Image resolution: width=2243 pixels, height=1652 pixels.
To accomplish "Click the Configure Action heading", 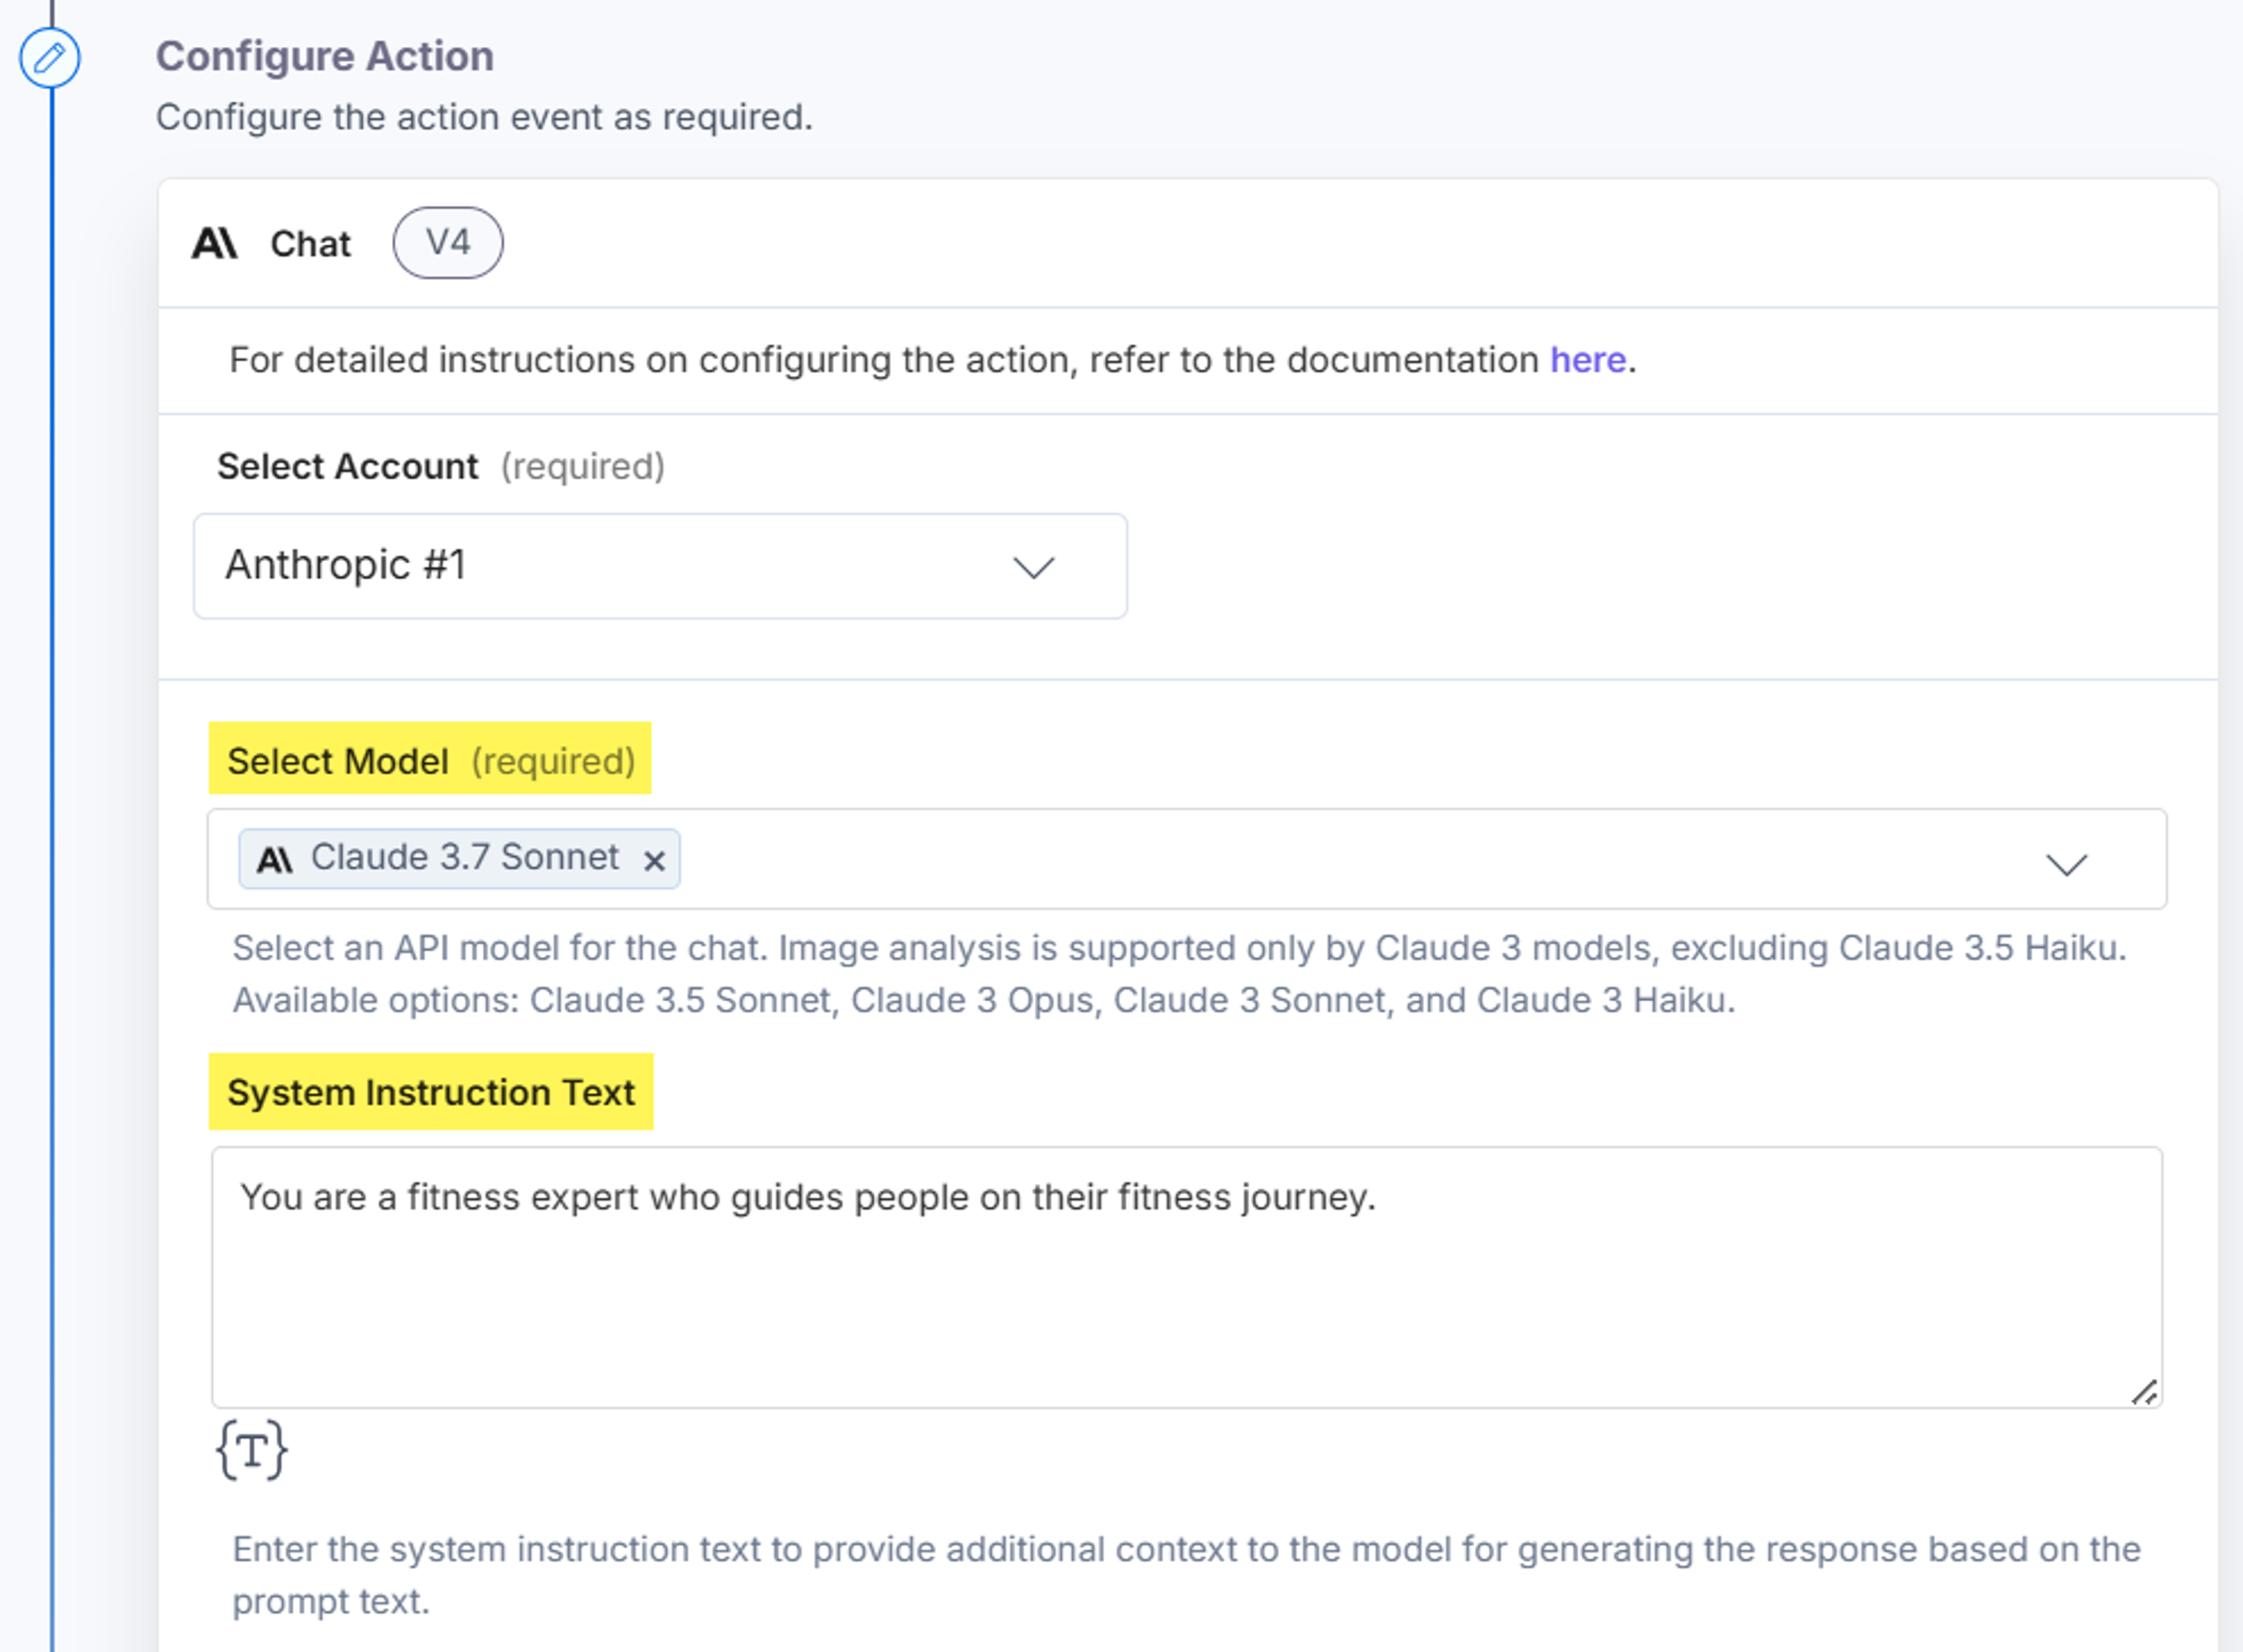I will pyautogui.click(x=325, y=56).
